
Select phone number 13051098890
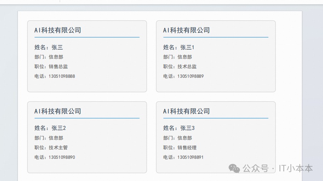62,157
